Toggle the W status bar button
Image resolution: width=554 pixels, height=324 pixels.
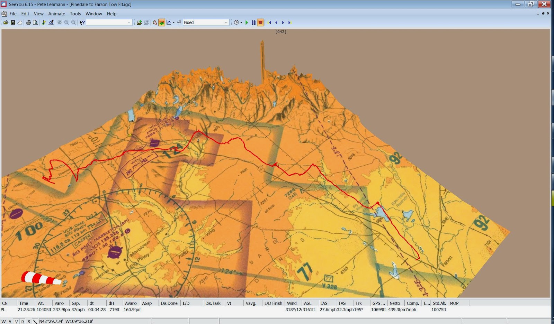(3, 322)
